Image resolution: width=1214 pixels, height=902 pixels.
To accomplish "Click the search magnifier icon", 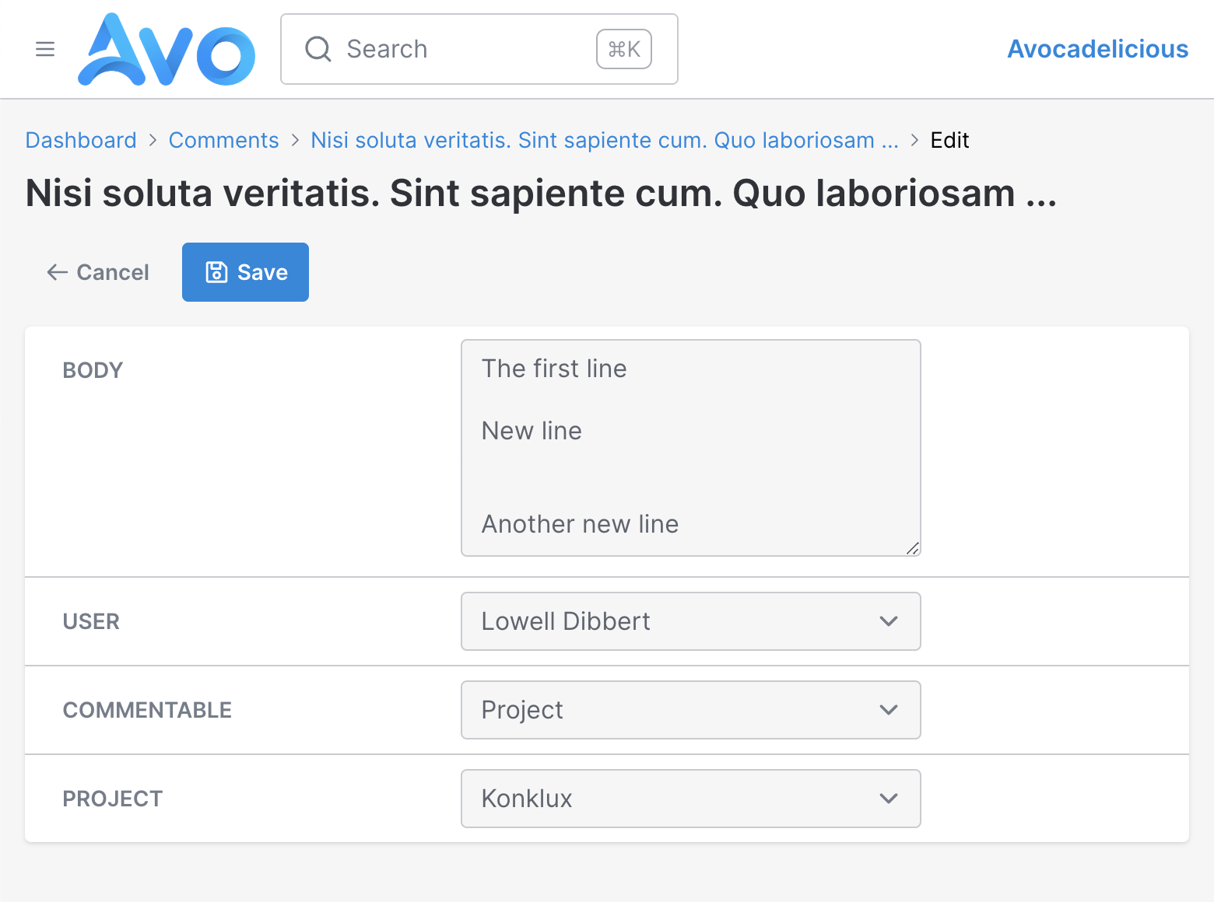I will pos(318,49).
